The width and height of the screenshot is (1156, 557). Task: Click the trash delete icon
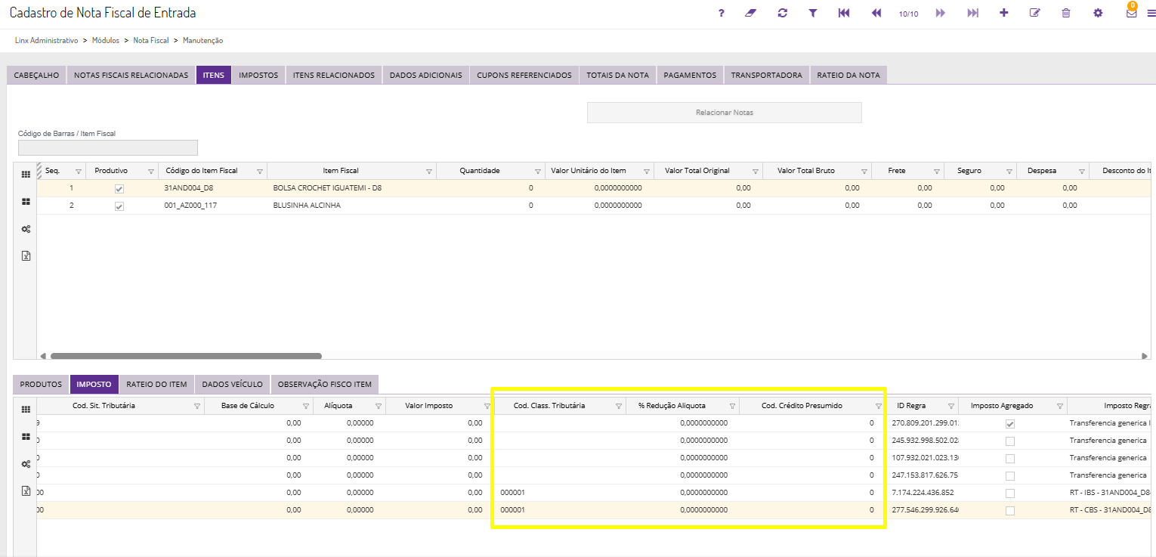pos(1066,14)
